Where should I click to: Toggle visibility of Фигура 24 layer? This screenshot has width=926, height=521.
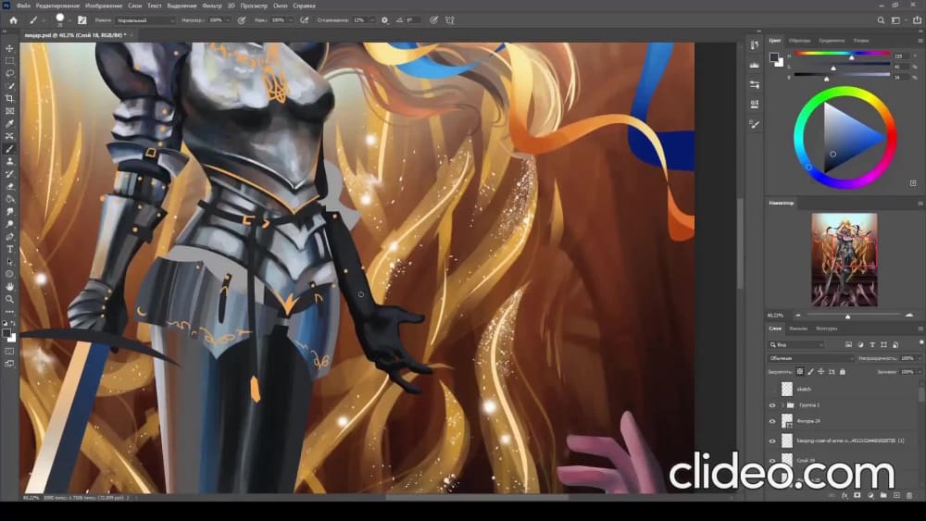coord(772,421)
